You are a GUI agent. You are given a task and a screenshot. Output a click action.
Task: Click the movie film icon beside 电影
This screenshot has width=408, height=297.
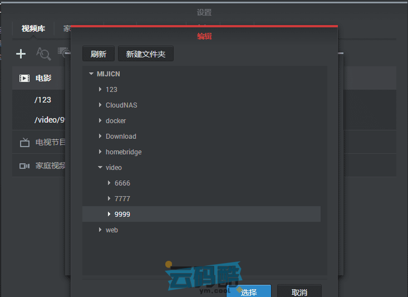(x=24, y=78)
